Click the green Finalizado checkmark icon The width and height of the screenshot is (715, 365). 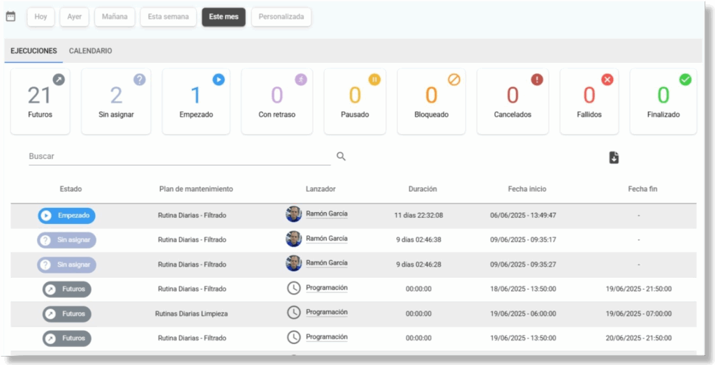(685, 80)
